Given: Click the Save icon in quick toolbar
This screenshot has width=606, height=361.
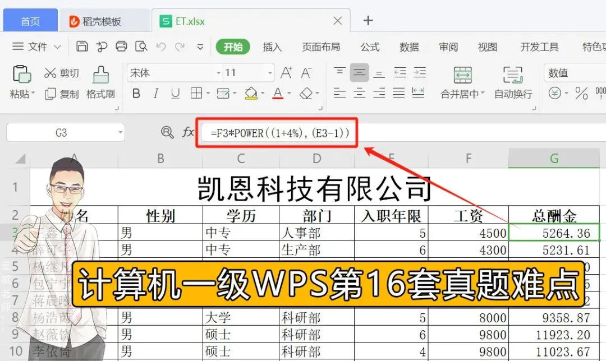Looking at the screenshot, I should (82, 47).
